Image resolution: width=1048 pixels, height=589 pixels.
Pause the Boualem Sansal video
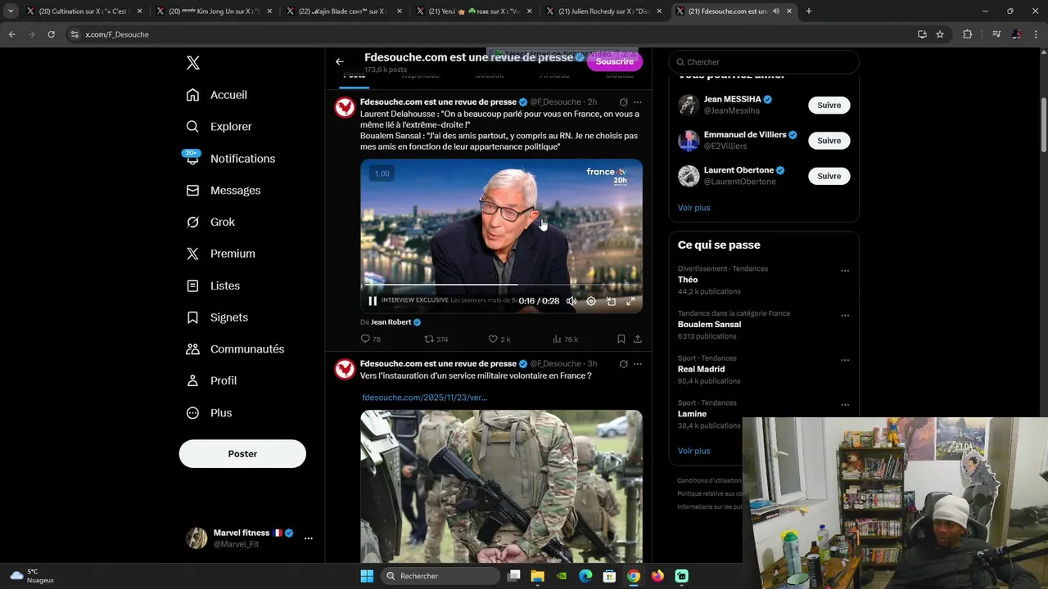pos(373,301)
